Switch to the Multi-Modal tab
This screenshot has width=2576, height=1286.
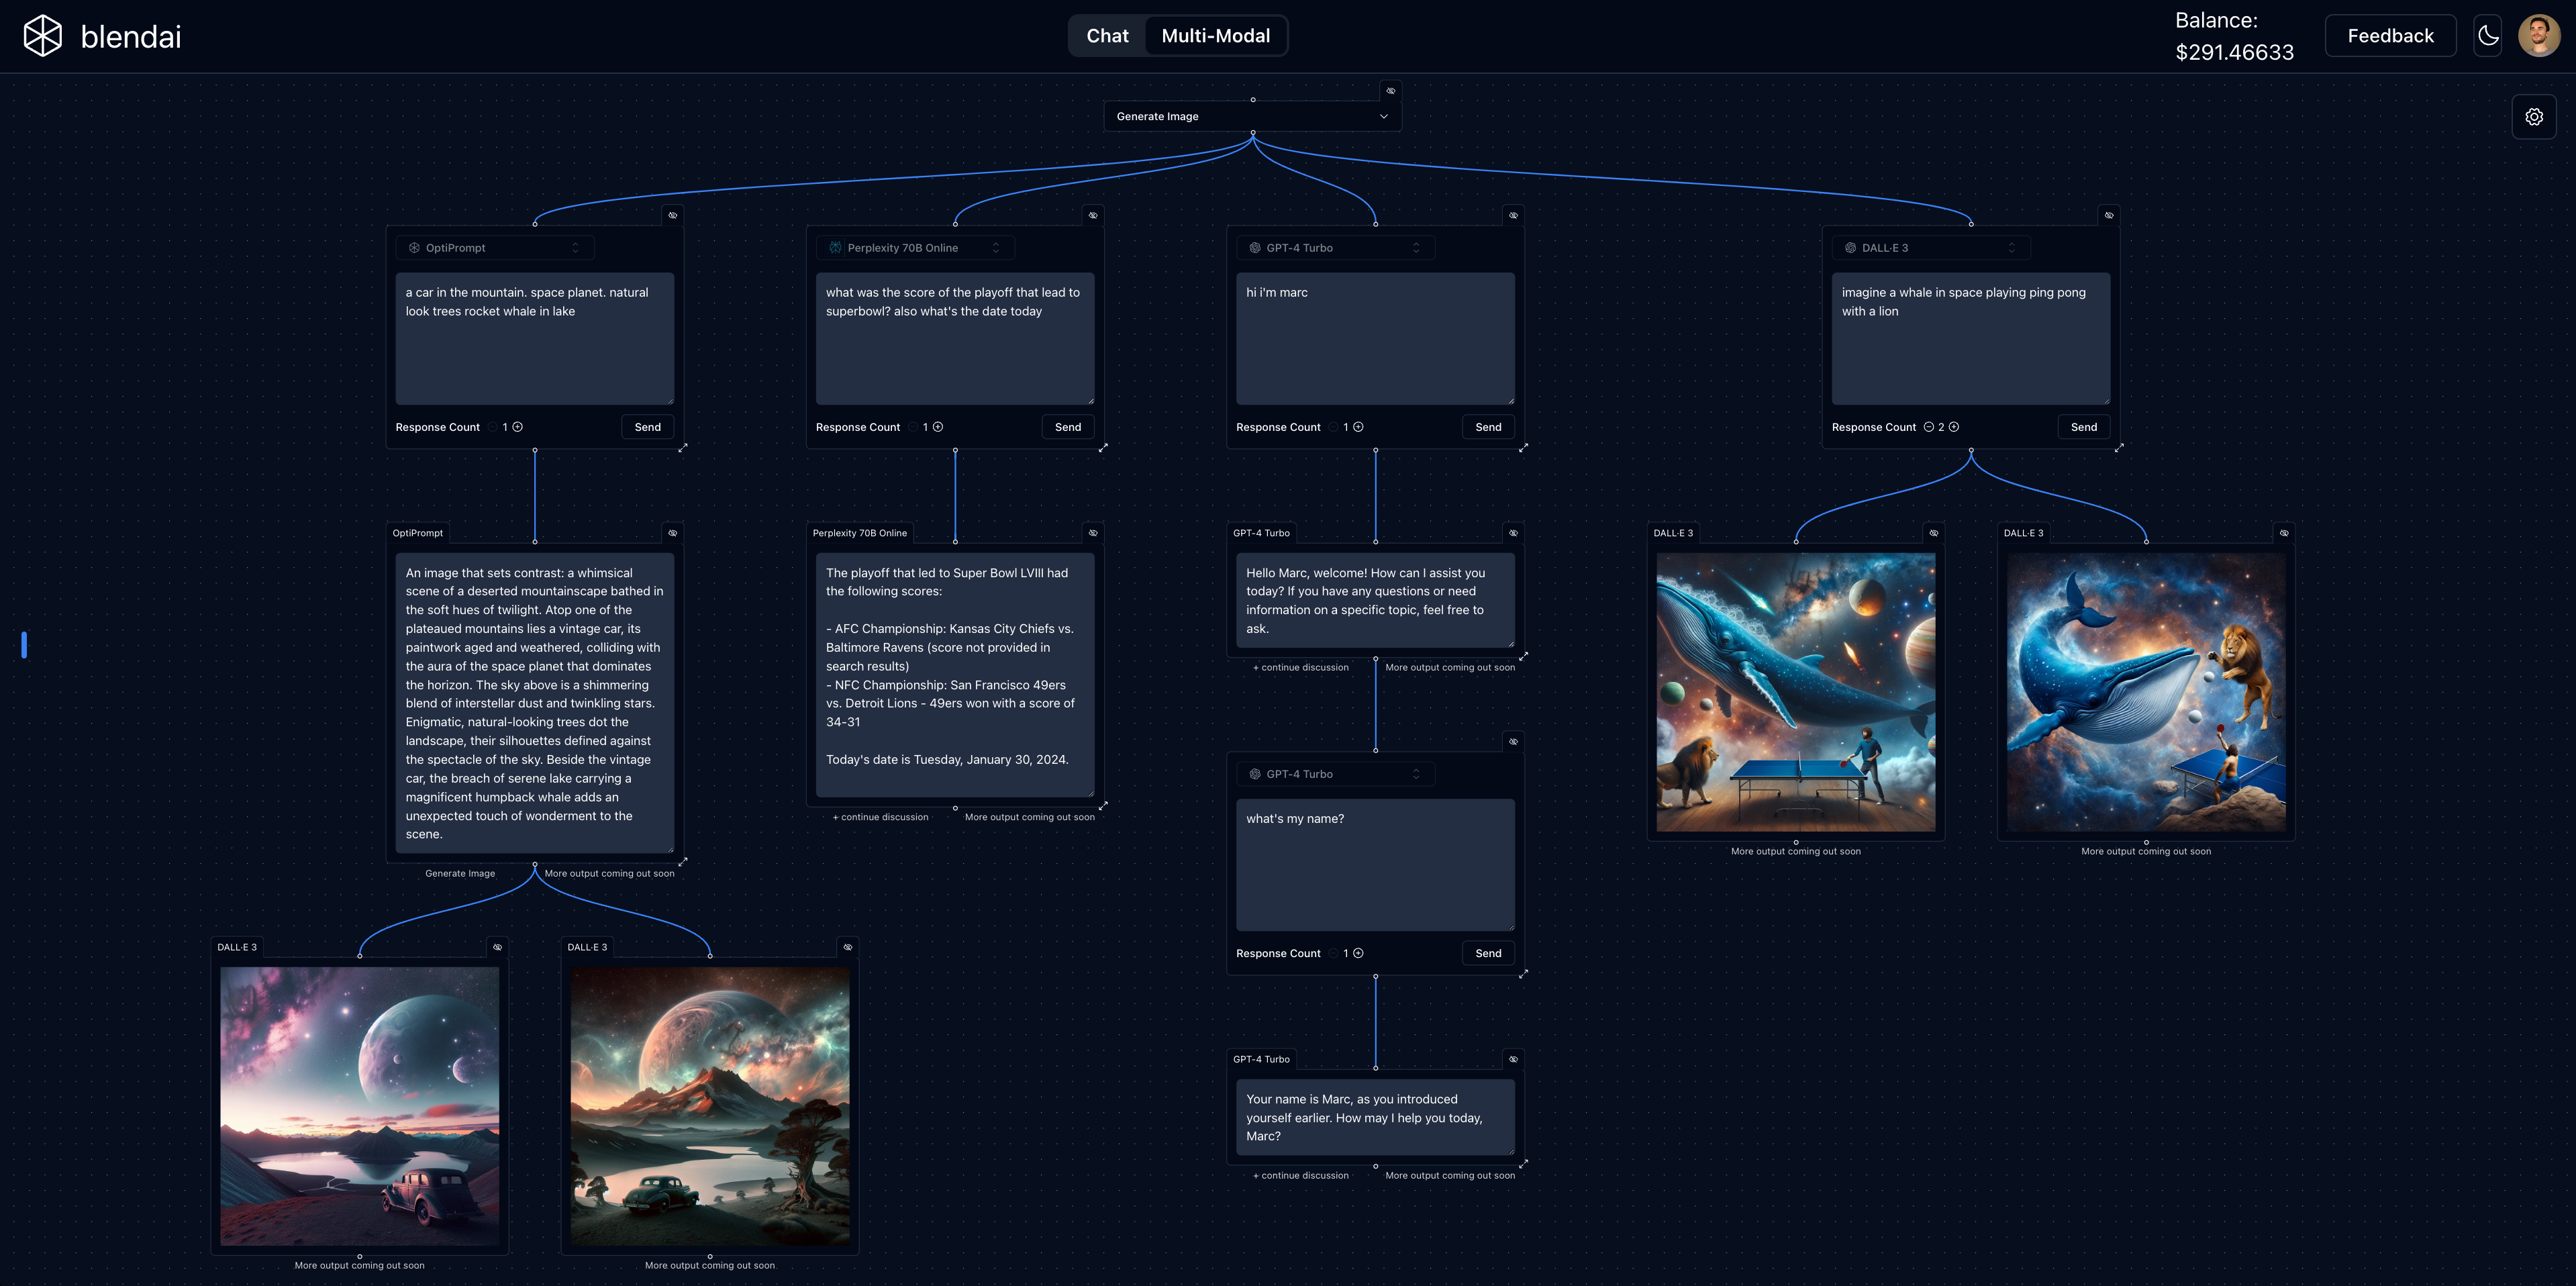(1215, 36)
